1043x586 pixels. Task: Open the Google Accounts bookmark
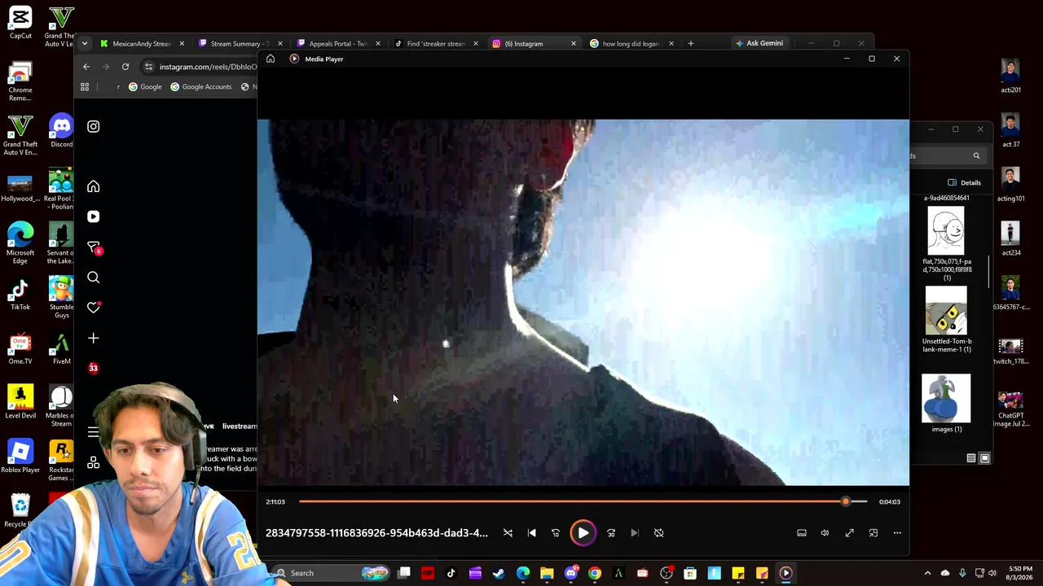201,87
